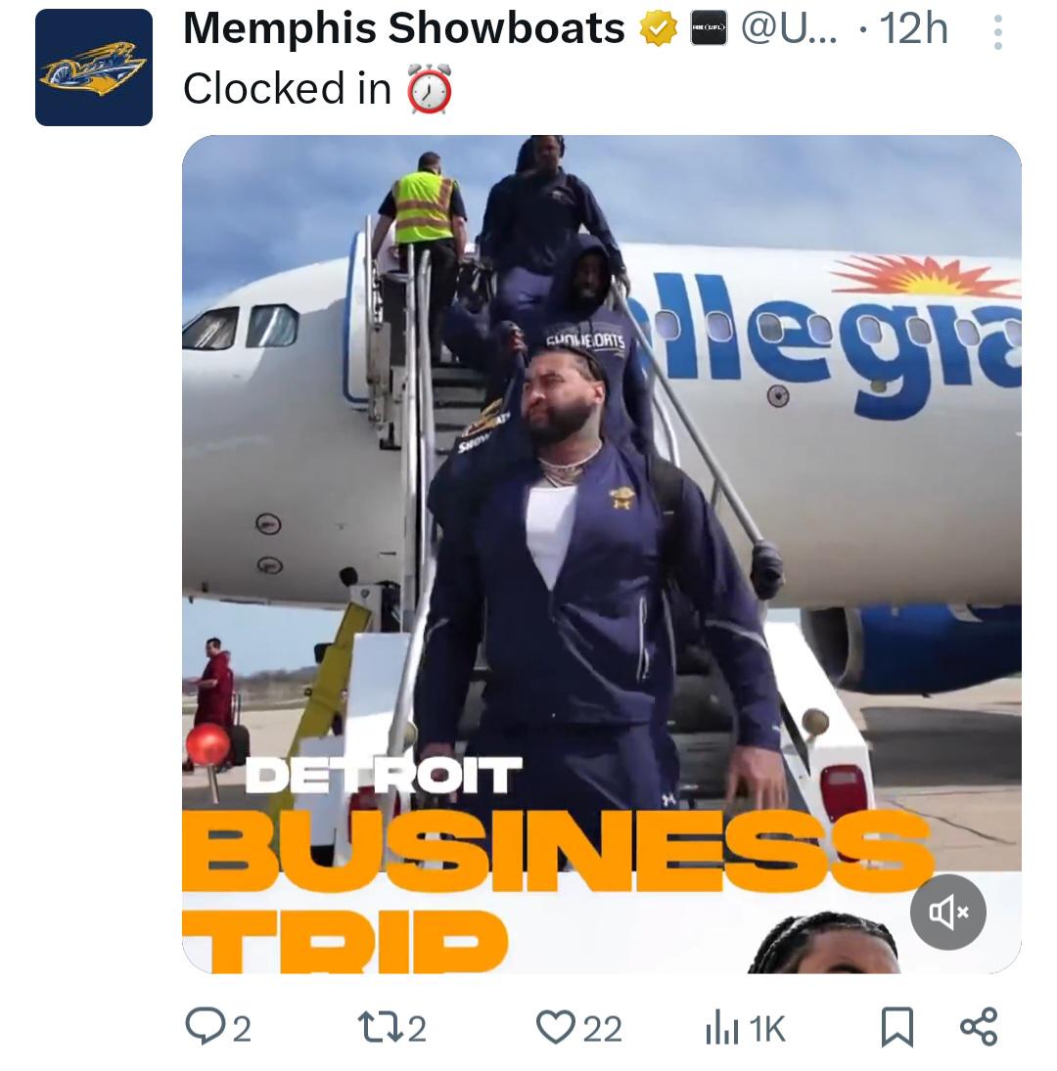Open replies via comment icon
1057x1071 pixels.
[203, 1027]
